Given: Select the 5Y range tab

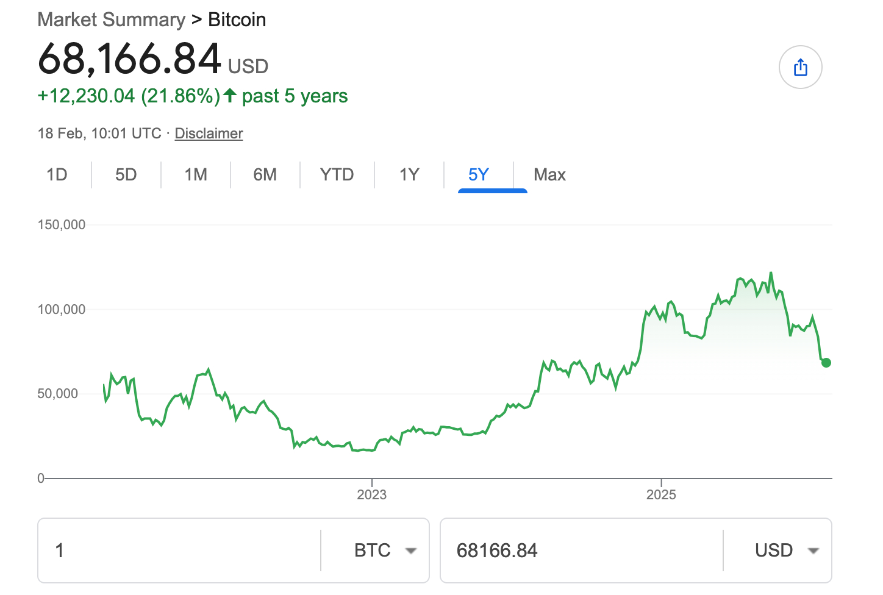Looking at the screenshot, I should [479, 175].
